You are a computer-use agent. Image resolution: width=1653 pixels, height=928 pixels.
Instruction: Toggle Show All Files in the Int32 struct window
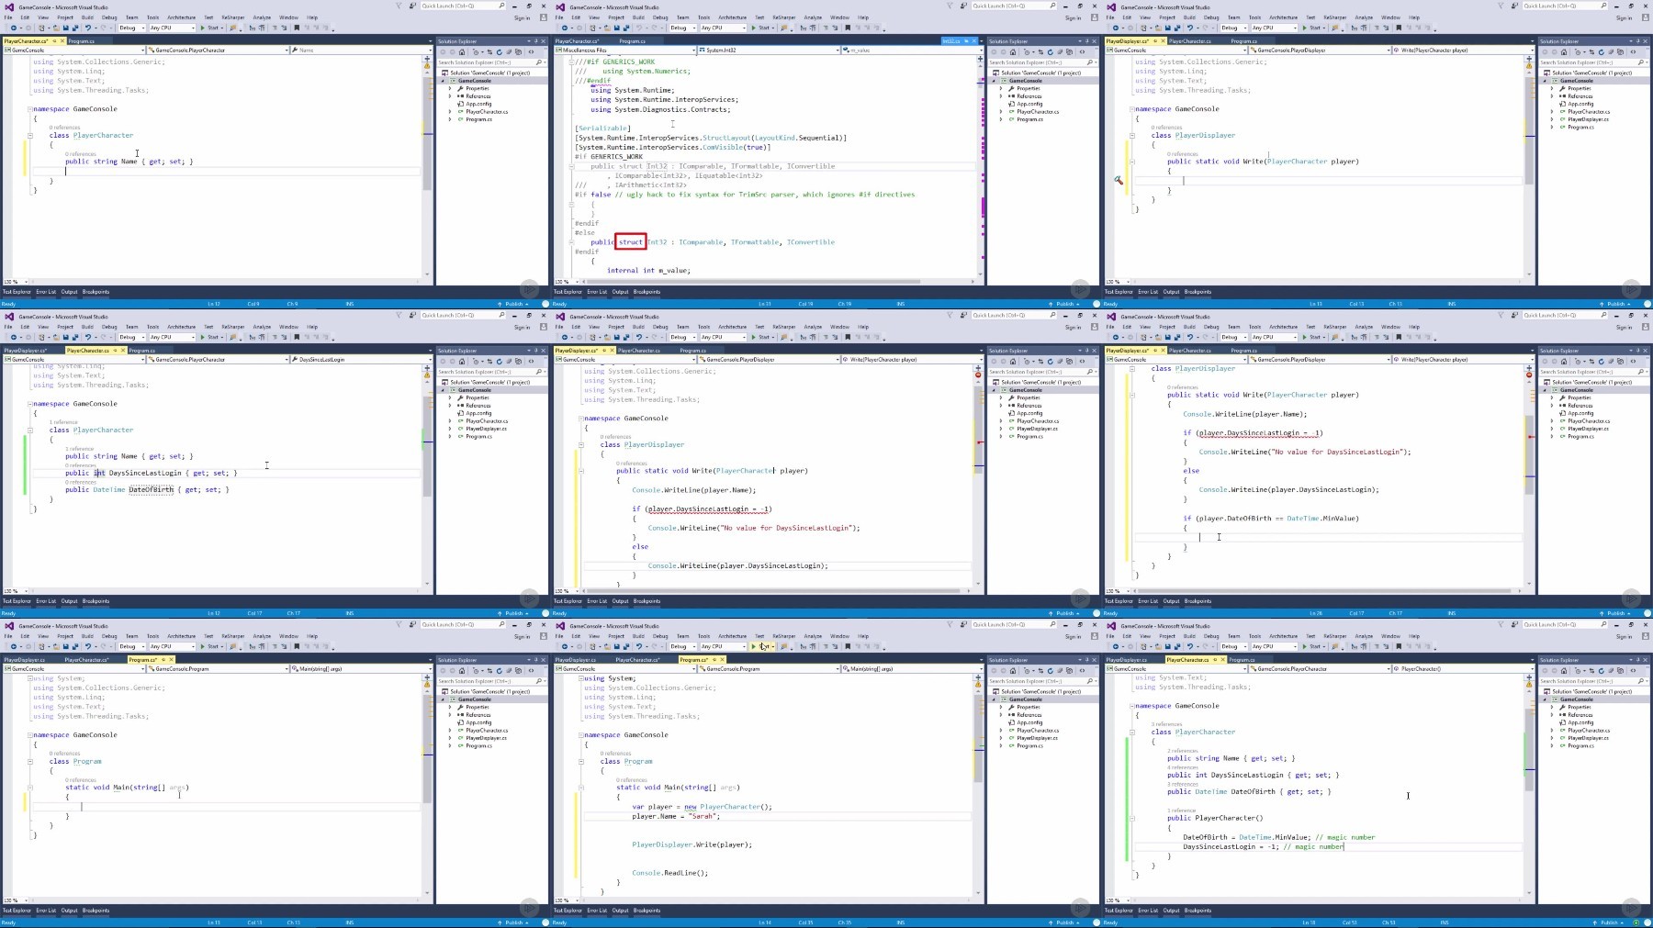(1069, 52)
